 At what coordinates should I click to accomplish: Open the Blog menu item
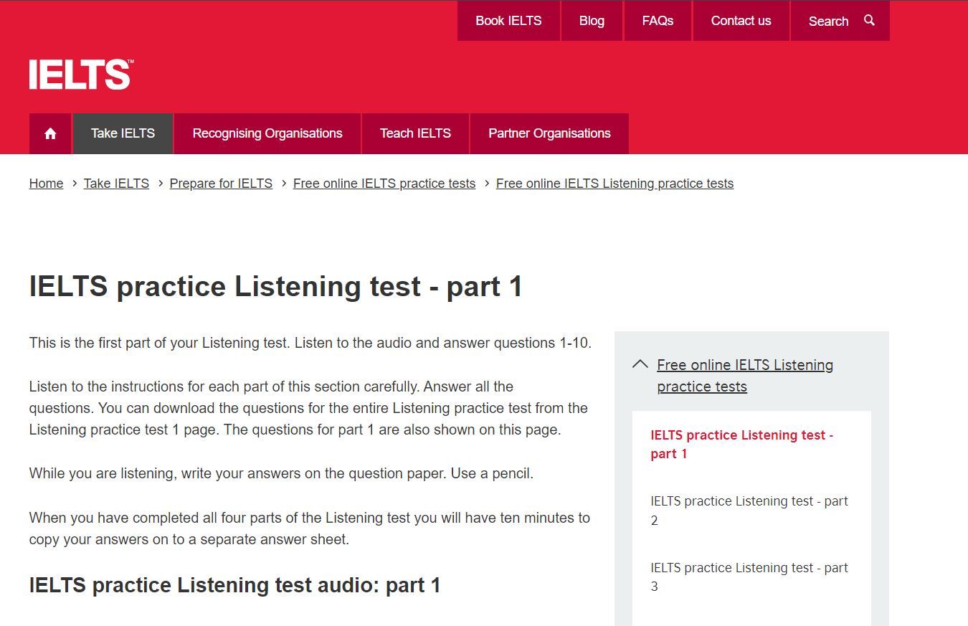click(592, 21)
